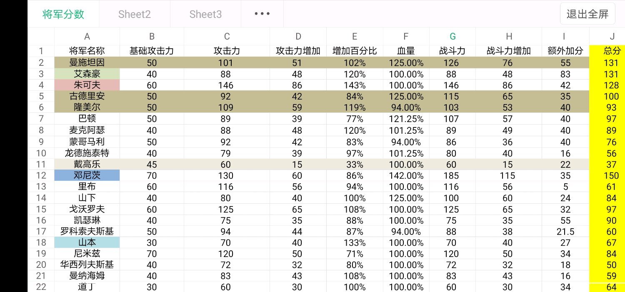The image size is (625, 292).
Task: Click 增加百分比 133% in 山本 row
Action: (x=355, y=242)
